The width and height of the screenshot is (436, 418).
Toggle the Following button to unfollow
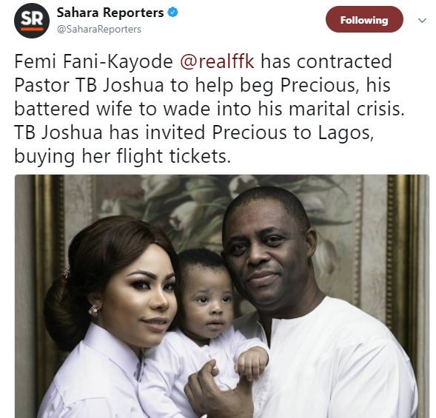[x=364, y=19]
